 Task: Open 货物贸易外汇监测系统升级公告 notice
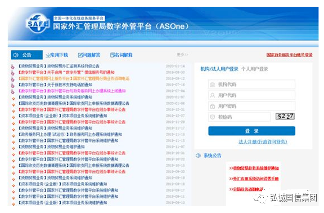click(59, 66)
